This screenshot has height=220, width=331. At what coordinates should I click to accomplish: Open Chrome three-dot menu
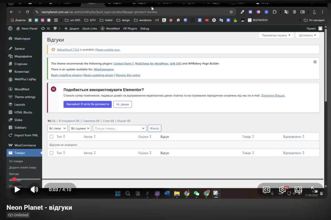(322, 12)
